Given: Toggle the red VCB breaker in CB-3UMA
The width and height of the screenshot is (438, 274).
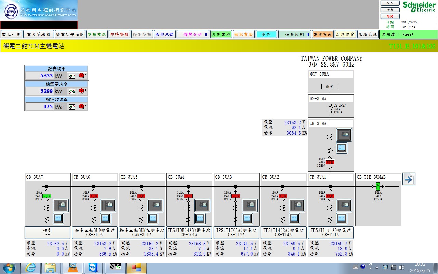Looking at the screenshot, I should [330, 162].
